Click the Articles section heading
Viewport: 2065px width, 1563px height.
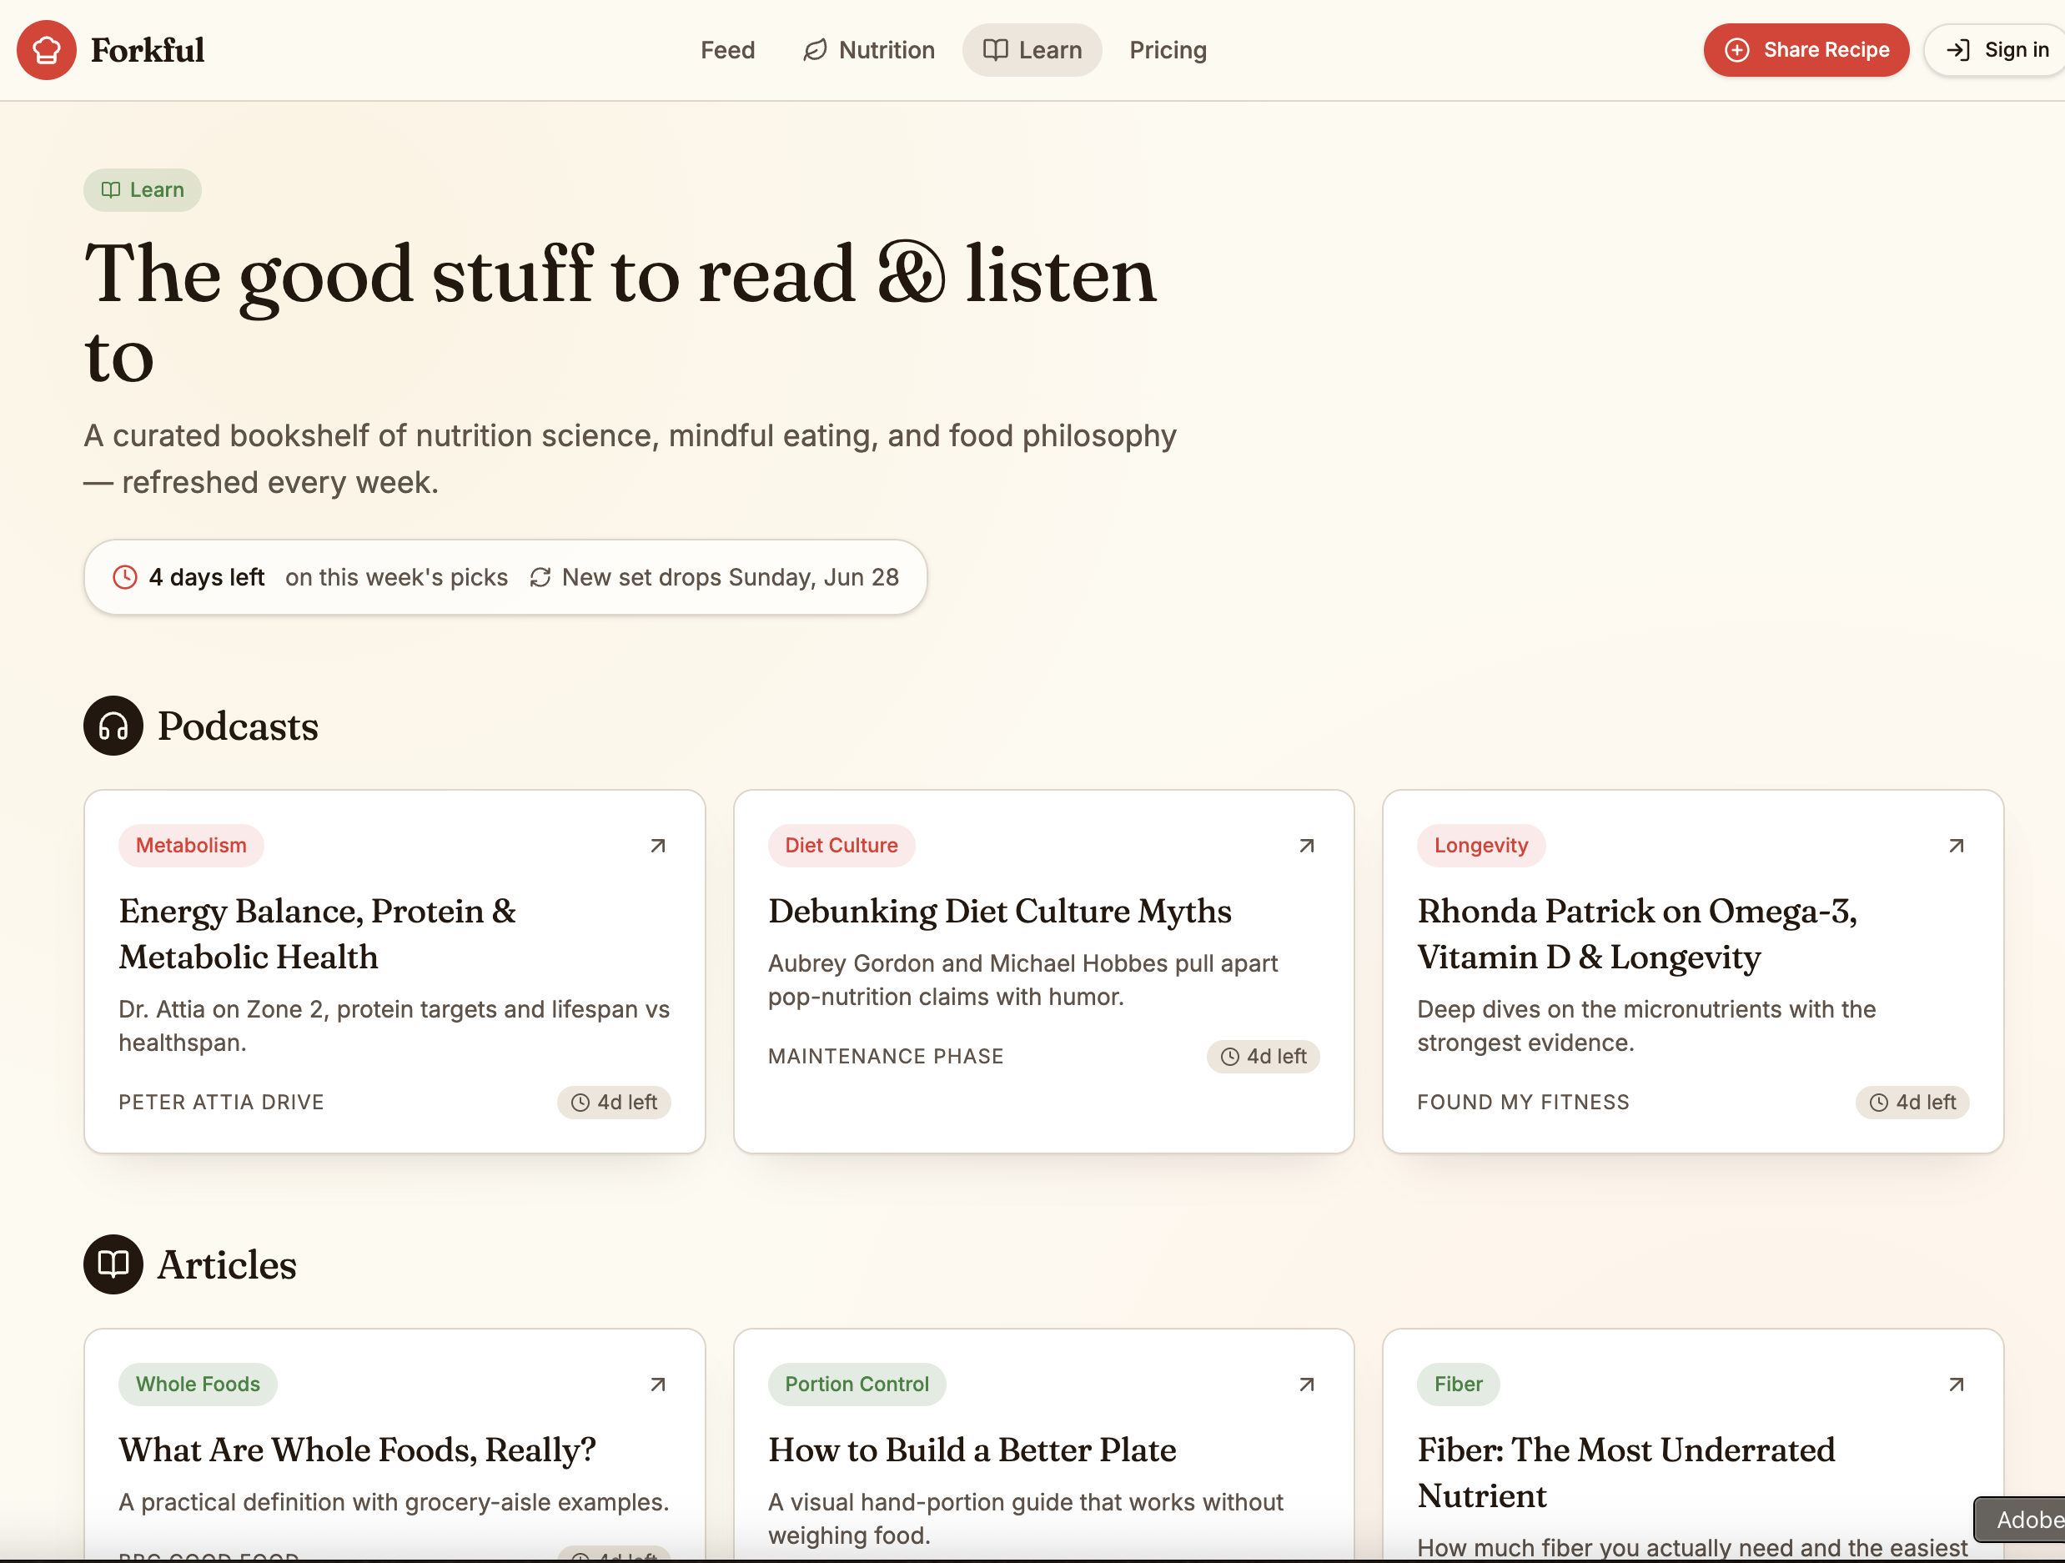coord(227,1264)
